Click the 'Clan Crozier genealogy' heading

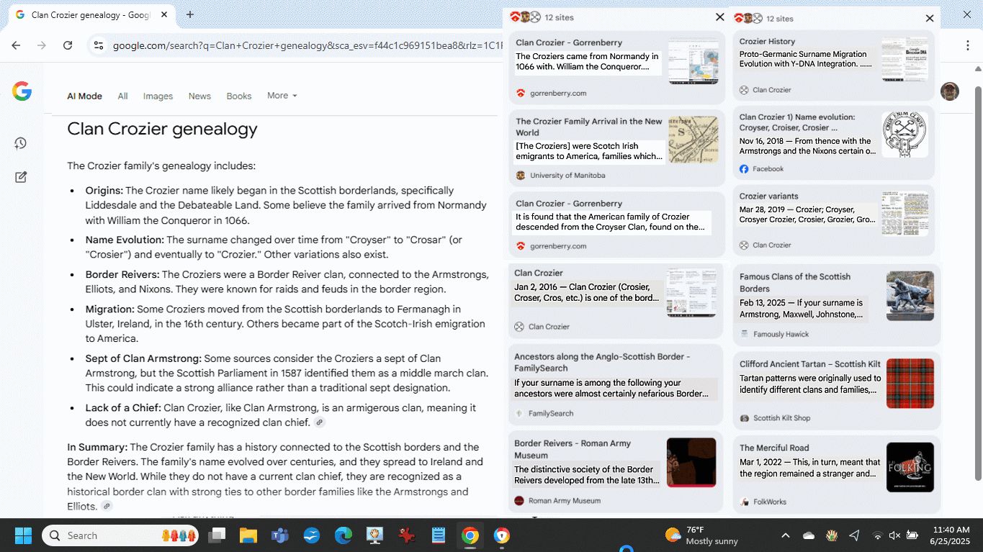click(x=162, y=130)
